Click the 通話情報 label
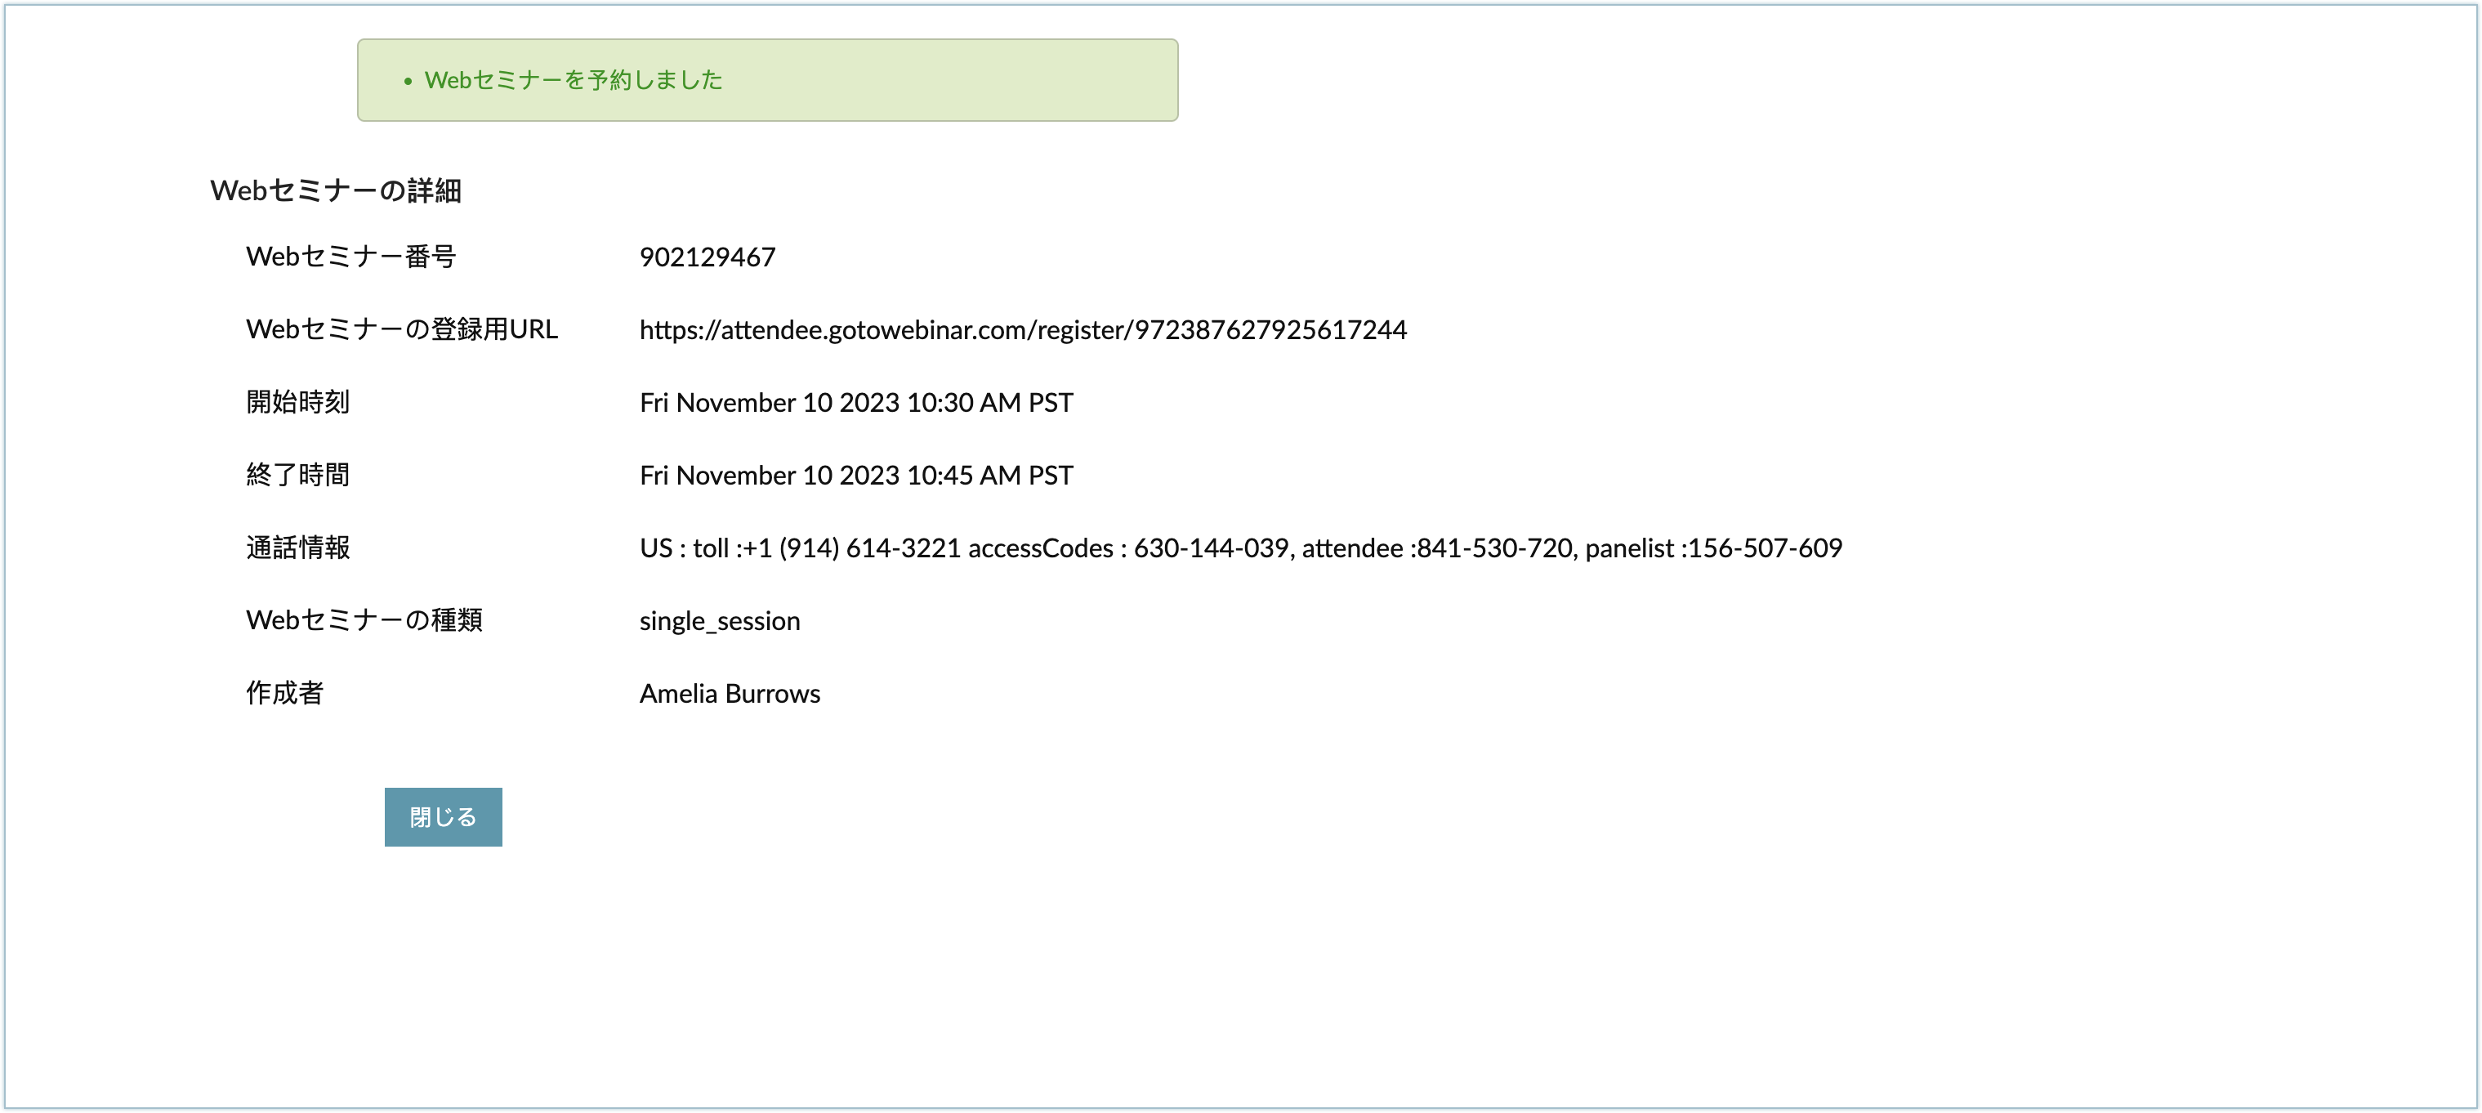This screenshot has width=2482, height=1113. click(297, 548)
